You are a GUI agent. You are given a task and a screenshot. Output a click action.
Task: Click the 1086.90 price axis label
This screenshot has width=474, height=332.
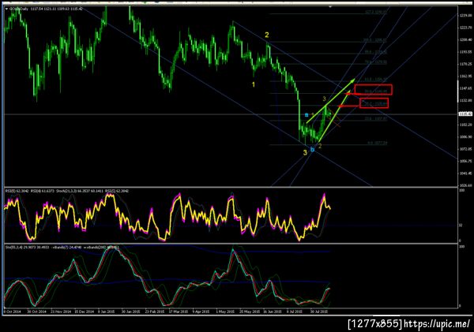tap(466, 137)
